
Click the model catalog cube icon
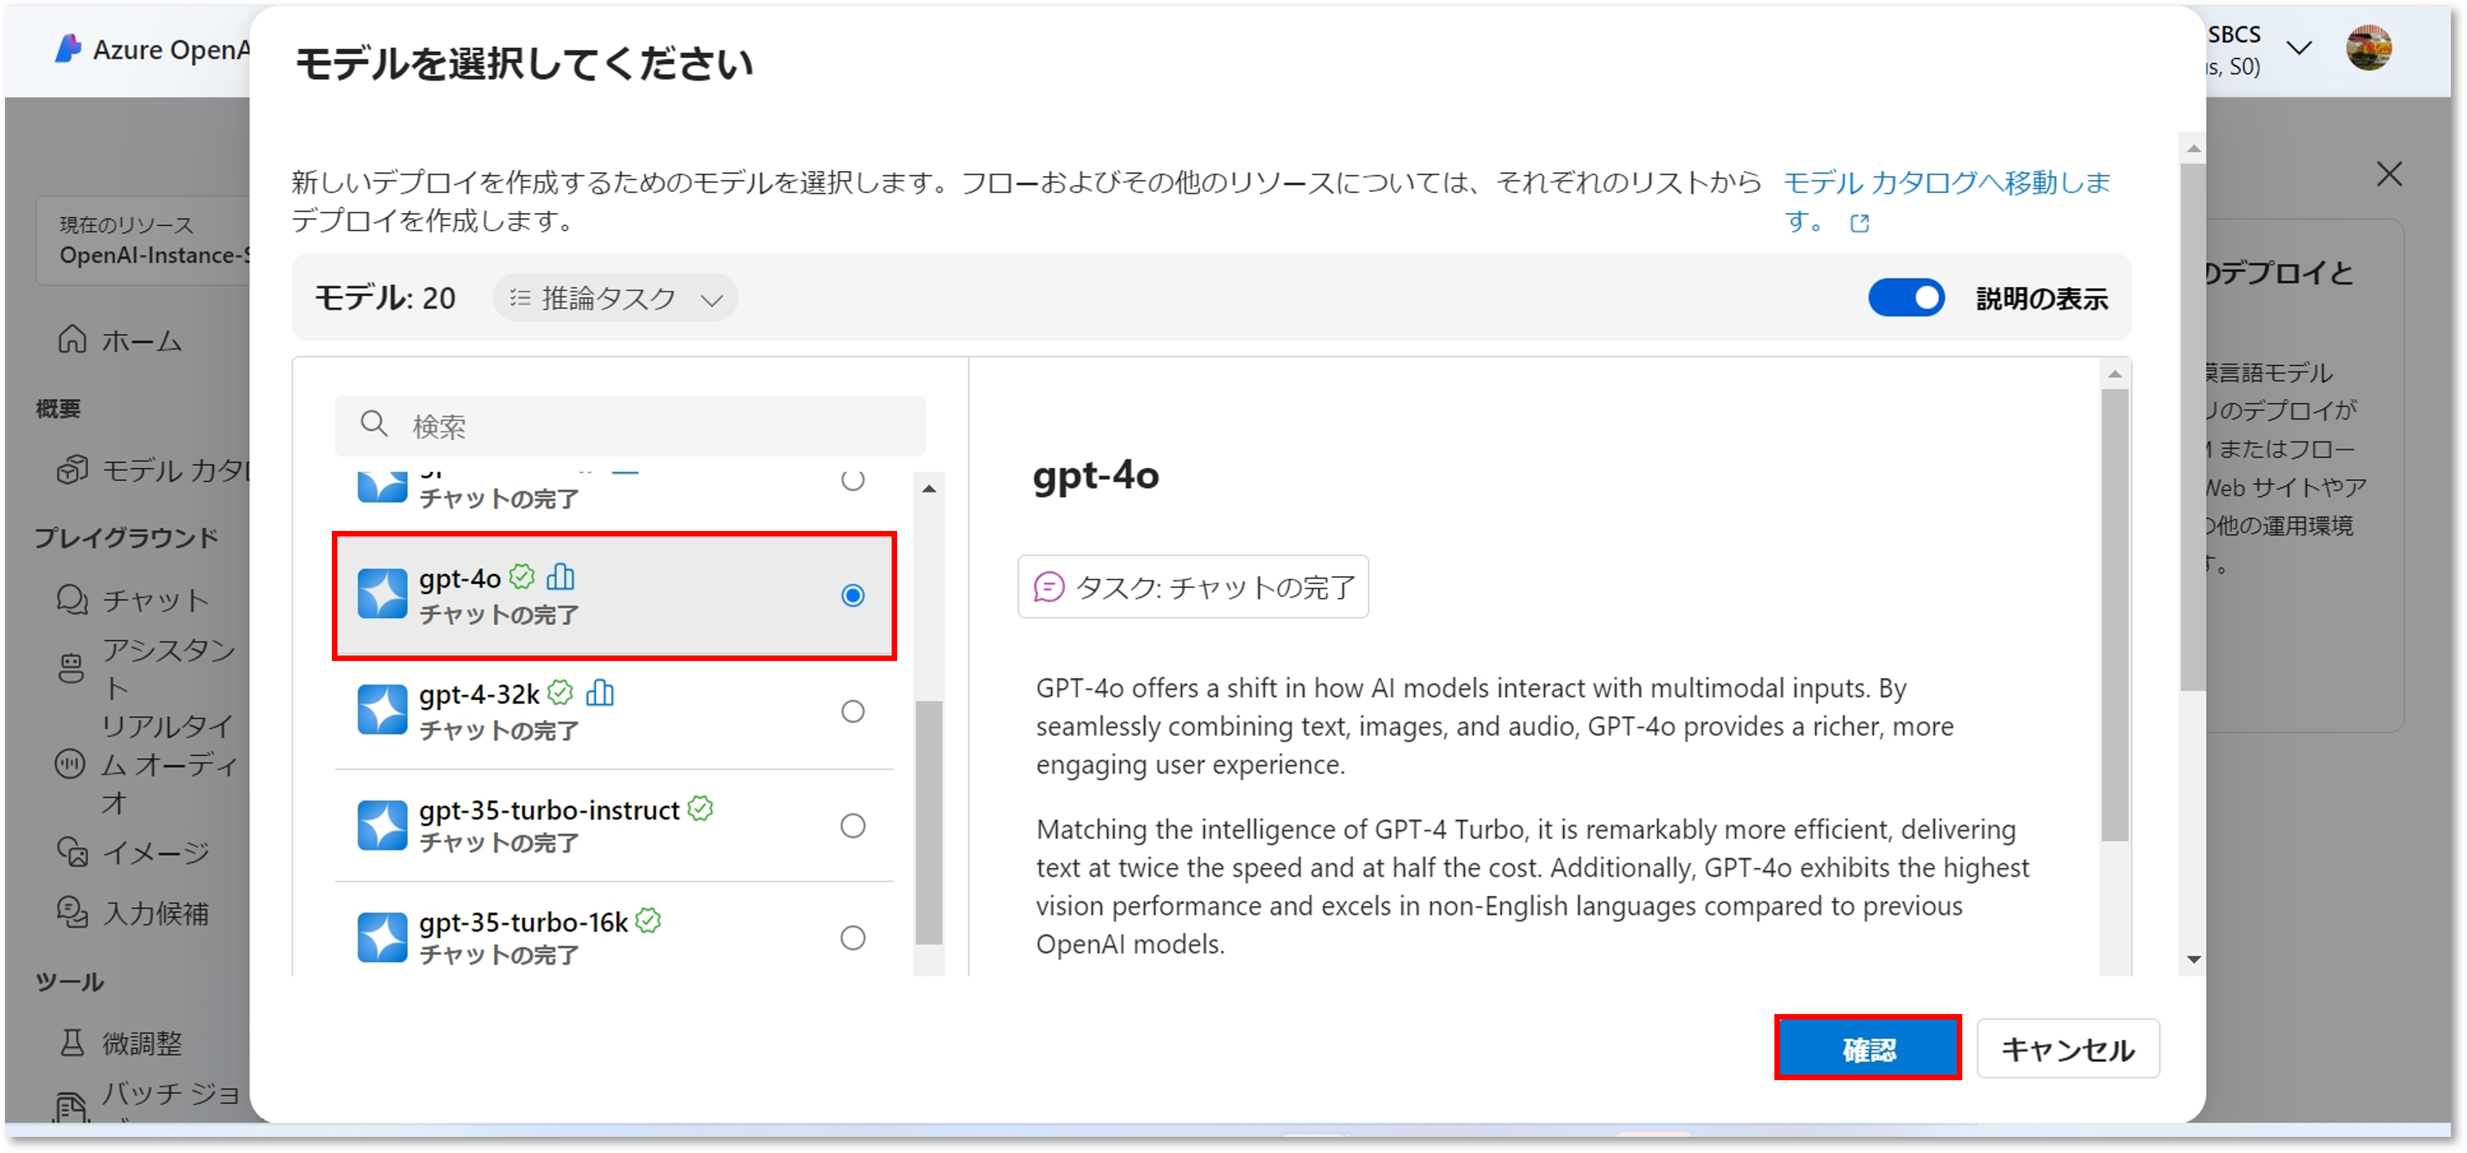point(72,469)
